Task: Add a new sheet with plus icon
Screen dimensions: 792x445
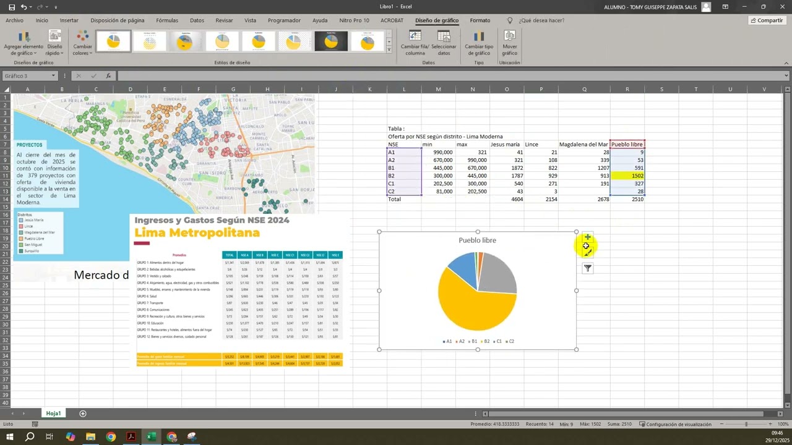Action: (83, 413)
